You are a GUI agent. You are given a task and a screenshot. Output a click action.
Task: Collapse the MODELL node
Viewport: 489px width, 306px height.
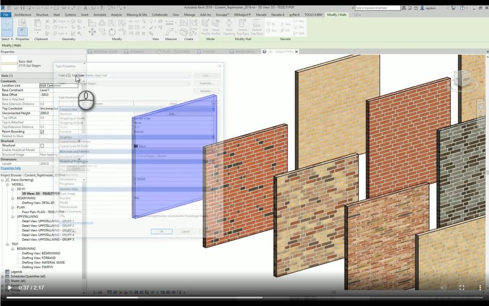8,185
